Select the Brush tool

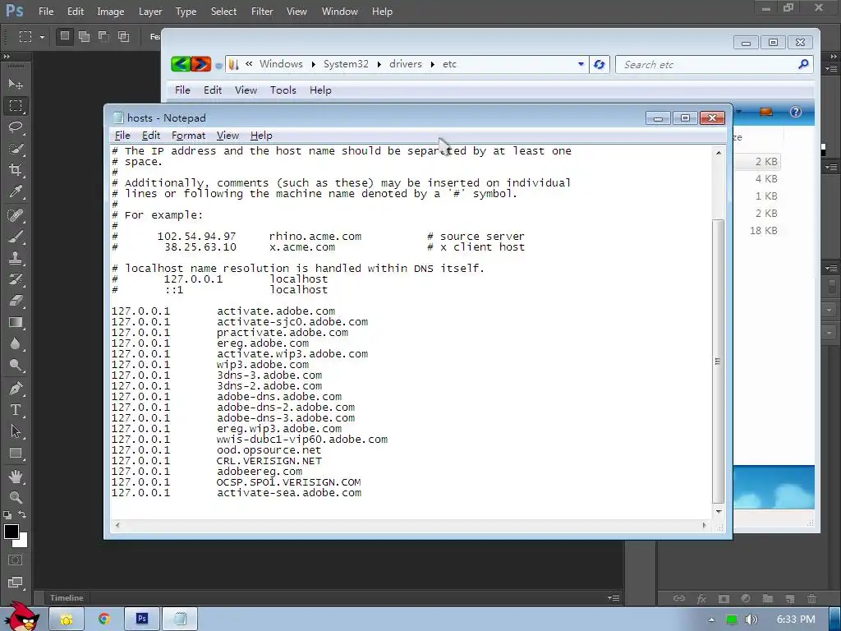pyautogui.click(x=16, y=237)
